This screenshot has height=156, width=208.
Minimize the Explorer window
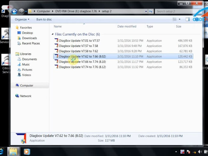tap(181, 3)
